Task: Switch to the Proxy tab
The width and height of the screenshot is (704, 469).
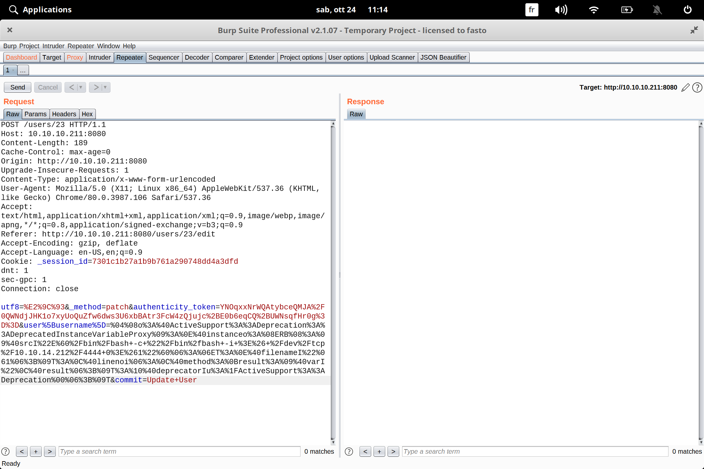Action: pos(75,57)
